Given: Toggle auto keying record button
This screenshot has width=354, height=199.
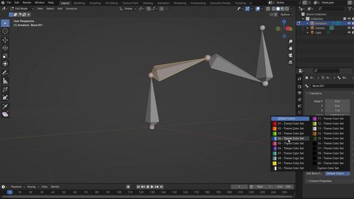Looking at the screenshot, I should 128,187.
